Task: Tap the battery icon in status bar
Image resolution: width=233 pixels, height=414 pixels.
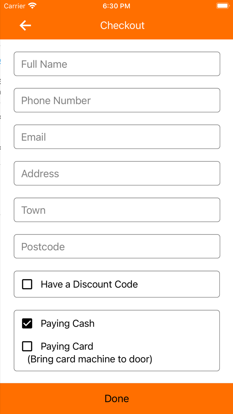Action: pos(222,6)
